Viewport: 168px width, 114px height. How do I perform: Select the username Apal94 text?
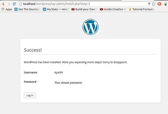coord(59,73)
